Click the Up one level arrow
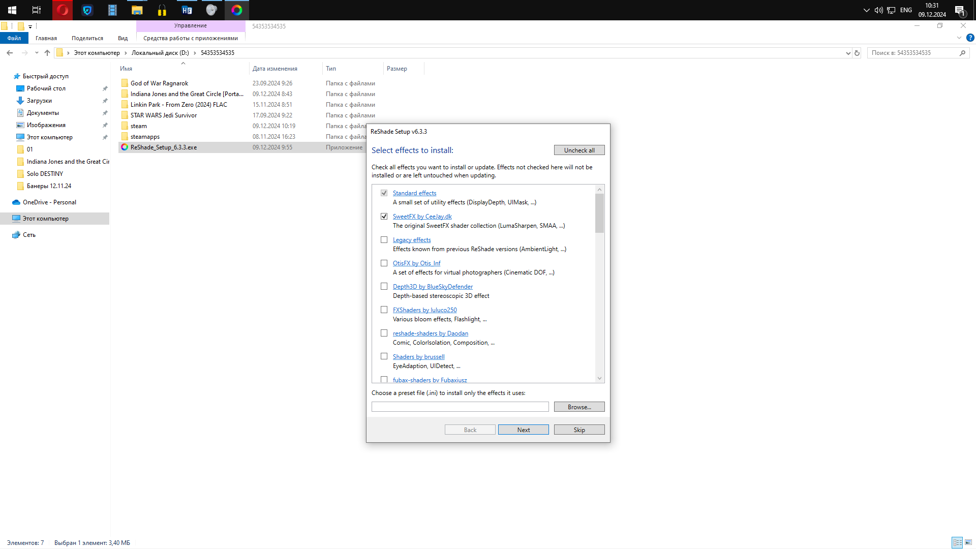 pyautogui.click(x=47, y=53)
